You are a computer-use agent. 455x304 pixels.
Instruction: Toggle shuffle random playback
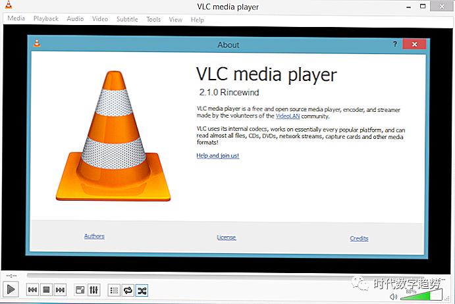142,290
